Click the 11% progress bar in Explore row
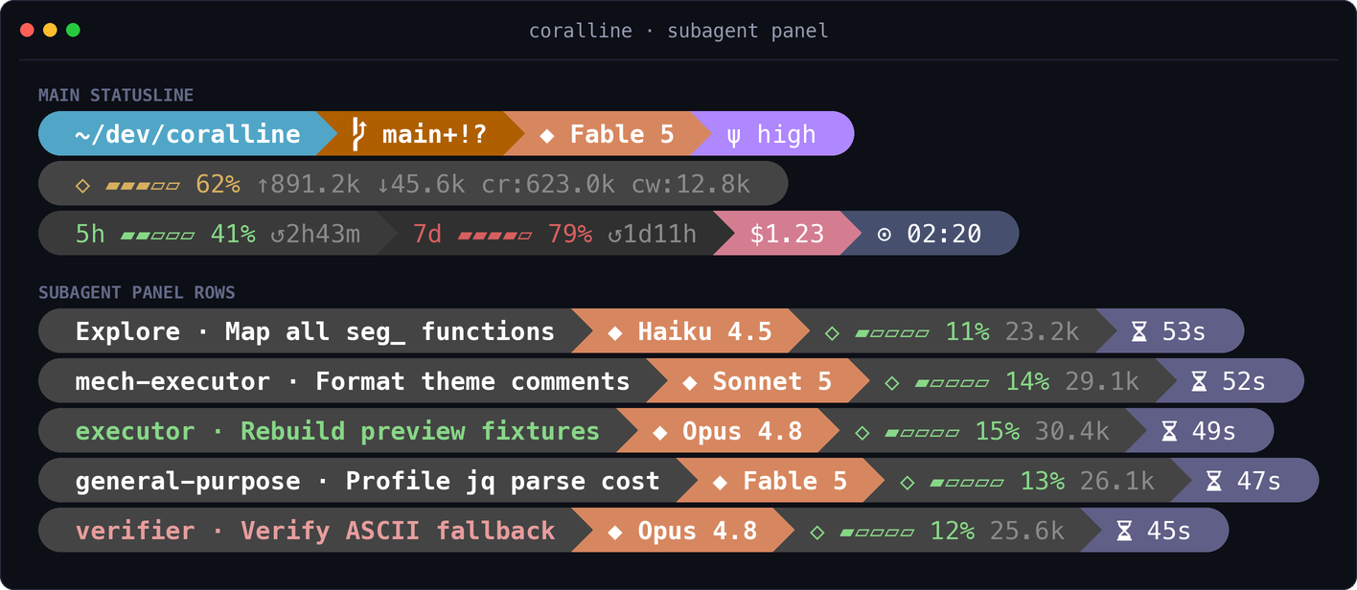This screenshot has width=1357, height=590. (x=891, y=333)
